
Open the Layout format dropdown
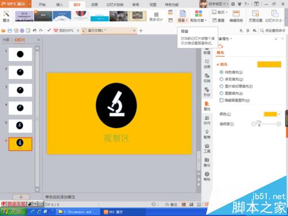pyautogui.click(x=227, y=12)
